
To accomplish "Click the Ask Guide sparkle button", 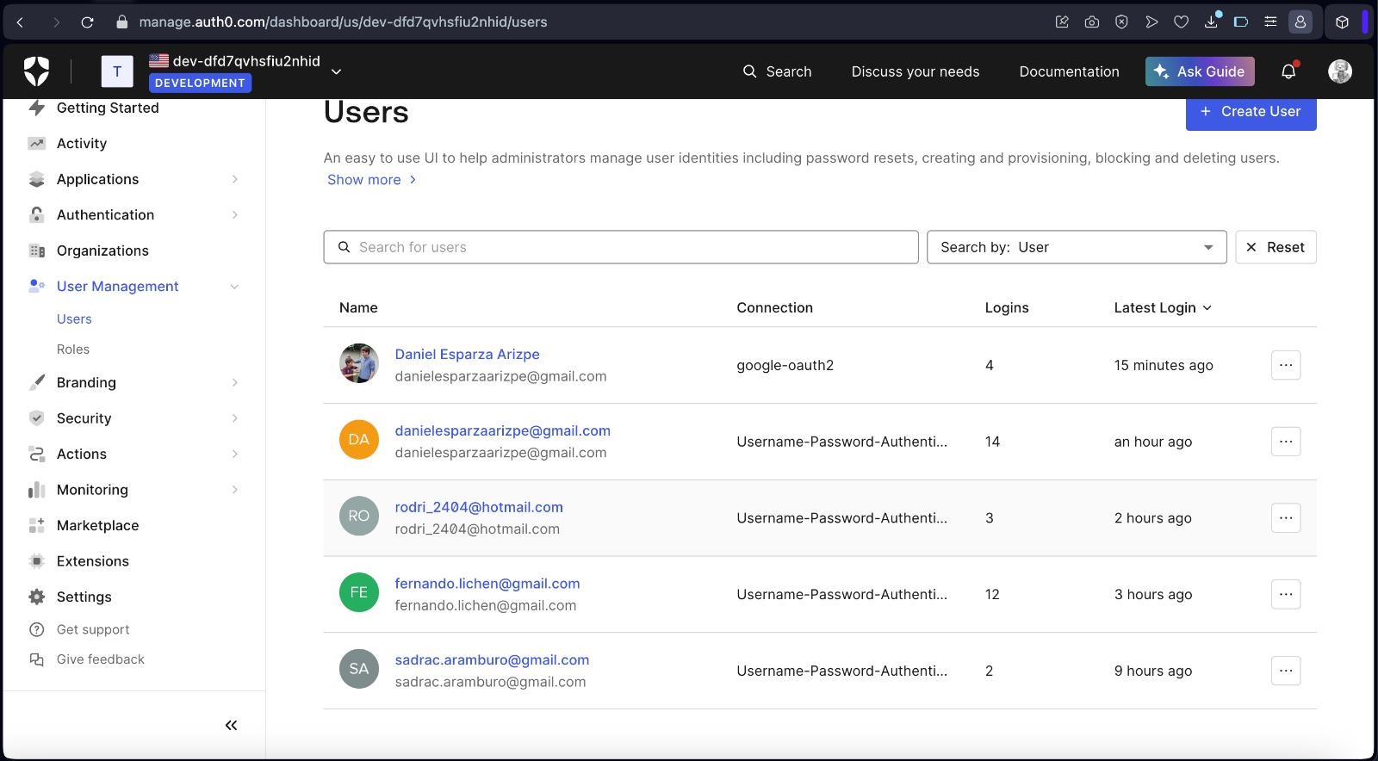I will pos(1199,71).
